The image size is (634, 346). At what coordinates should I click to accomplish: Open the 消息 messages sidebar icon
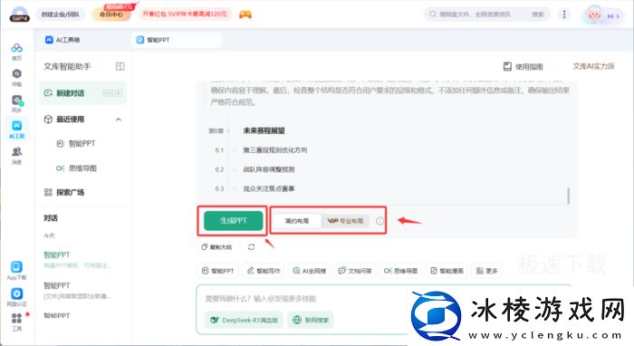pos(16,156)
